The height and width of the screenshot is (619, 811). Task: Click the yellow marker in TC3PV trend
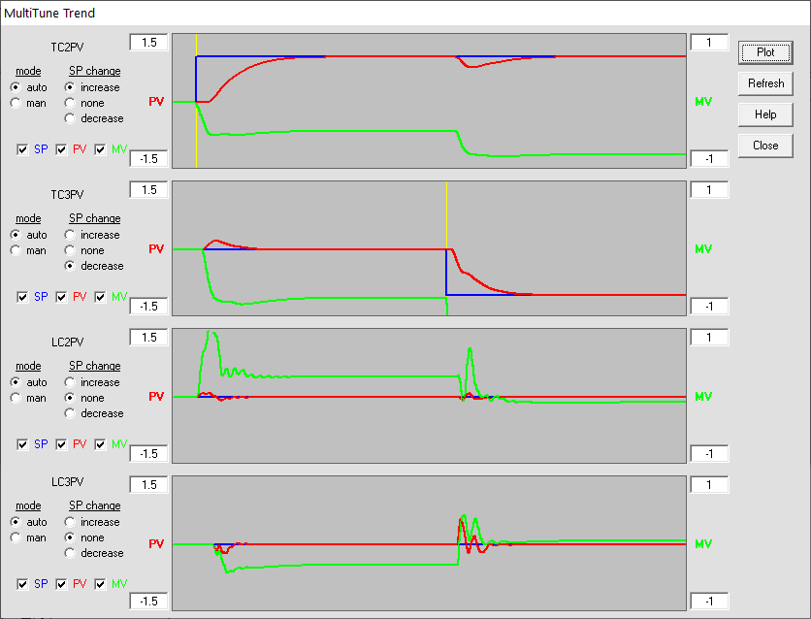tap(446, 215)
